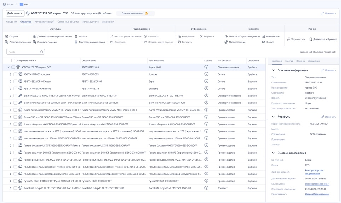Click the Отменить icon
Screen dimensions: 341x203
(x=145, y=36)
